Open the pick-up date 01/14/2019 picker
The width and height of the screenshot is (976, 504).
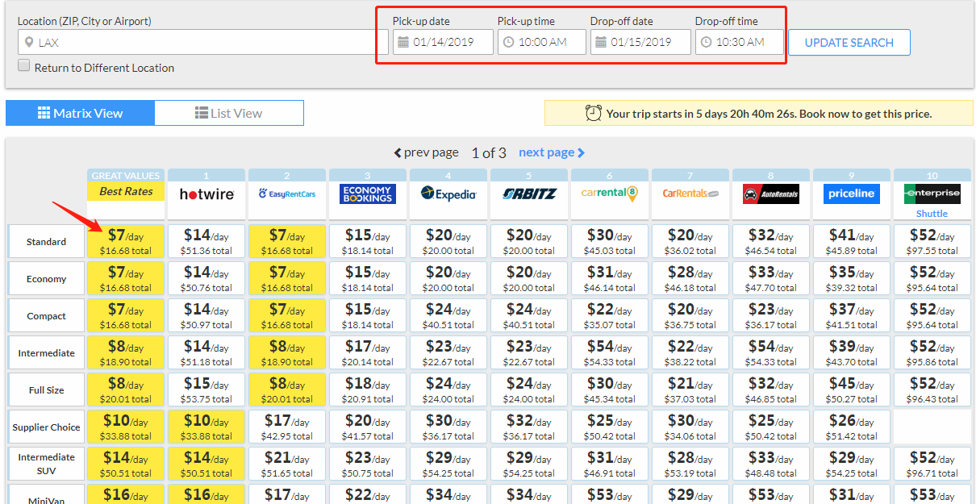pyautogui.click(x=443, y=42)
